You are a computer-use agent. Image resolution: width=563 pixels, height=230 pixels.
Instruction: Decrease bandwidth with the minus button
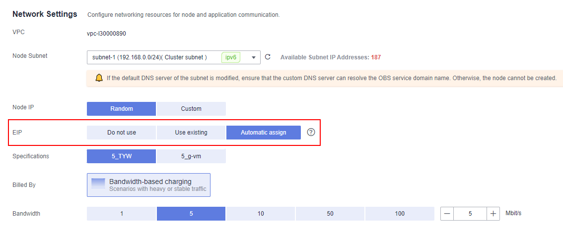447,214
